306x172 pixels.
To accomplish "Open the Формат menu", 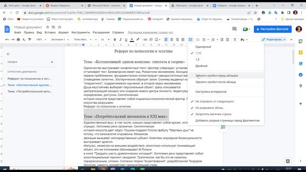I will click(64, 32).
